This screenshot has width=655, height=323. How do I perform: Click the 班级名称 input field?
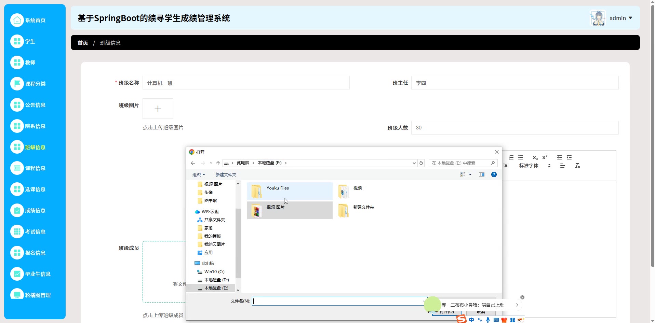coord(246,83)
